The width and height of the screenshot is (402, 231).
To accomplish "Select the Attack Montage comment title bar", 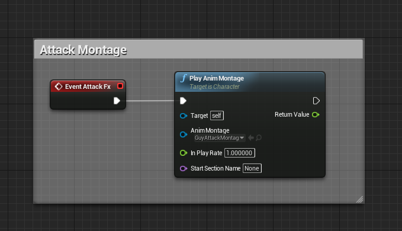I will tap(199, 49).
